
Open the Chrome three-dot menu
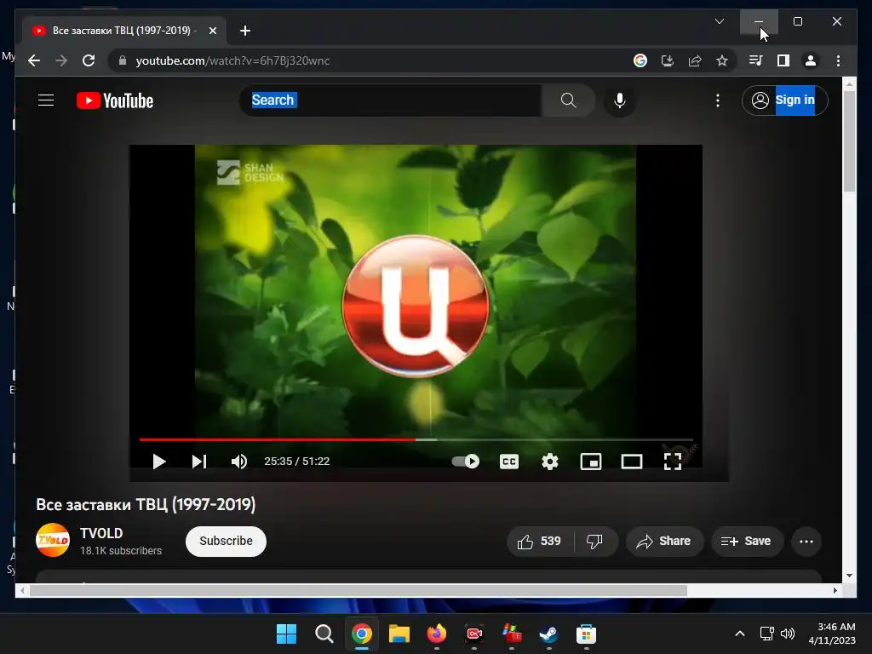(838, 60)
